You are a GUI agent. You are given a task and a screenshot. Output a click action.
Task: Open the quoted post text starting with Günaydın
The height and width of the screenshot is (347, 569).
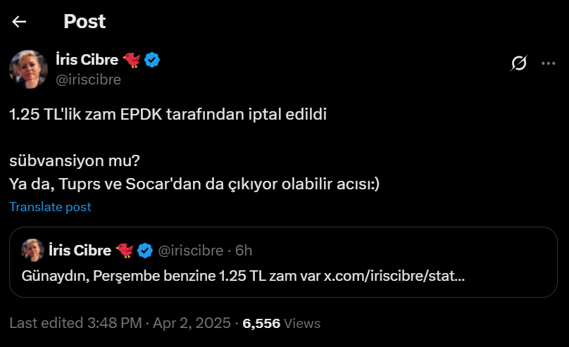[169, 276]
